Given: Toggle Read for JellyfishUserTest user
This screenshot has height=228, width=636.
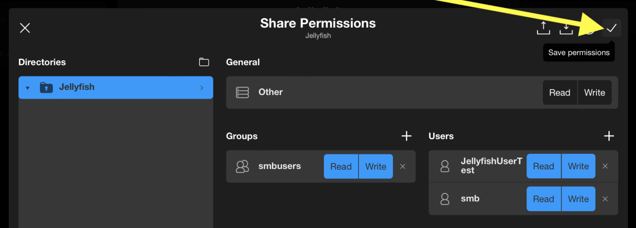Looking at the screenshot, I should (x=543, y=166).
